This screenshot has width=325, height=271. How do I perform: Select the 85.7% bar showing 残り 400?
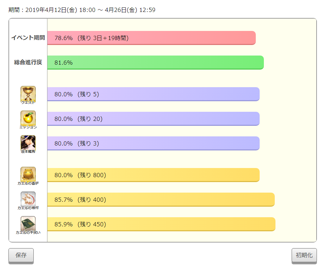pyautogui.click(x=161, y=199)
